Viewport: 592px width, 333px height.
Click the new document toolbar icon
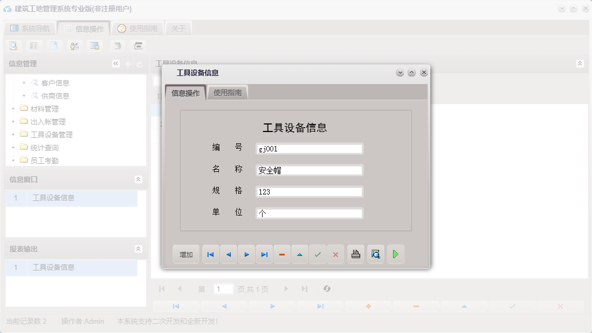(54, 46)
